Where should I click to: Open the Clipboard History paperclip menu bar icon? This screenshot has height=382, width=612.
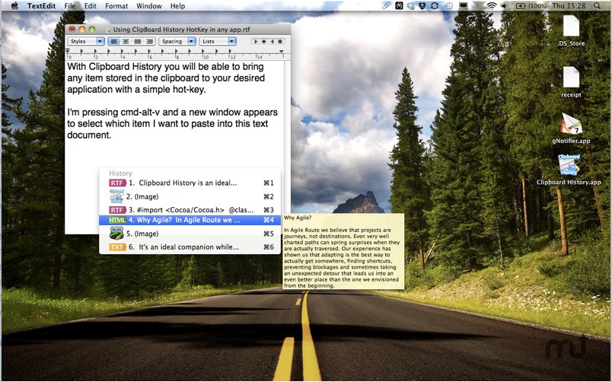pos(387,6)
